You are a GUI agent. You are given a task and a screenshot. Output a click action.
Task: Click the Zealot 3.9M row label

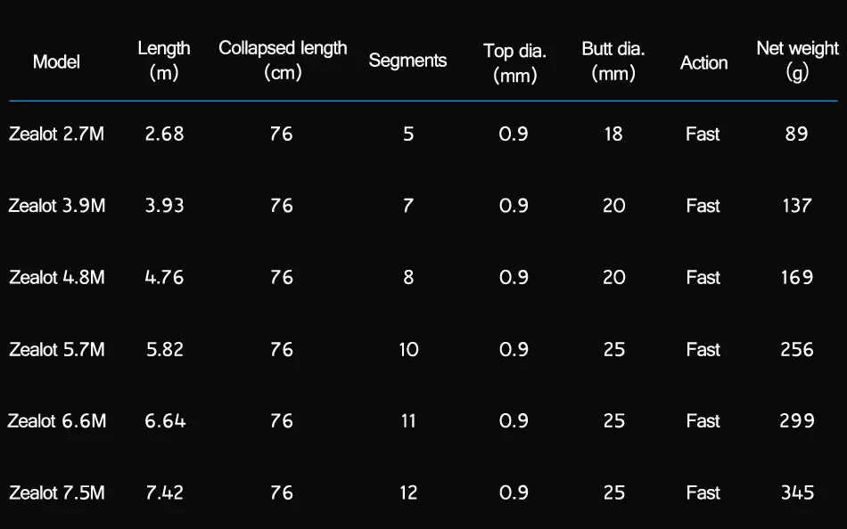pos(57,205)
